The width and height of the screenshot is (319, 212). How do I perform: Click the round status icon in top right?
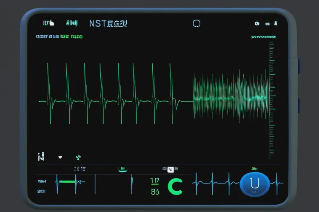256,24
